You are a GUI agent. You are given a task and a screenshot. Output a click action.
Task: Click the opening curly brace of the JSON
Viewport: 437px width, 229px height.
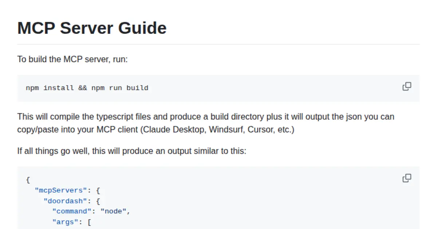(x=28, y=180)
